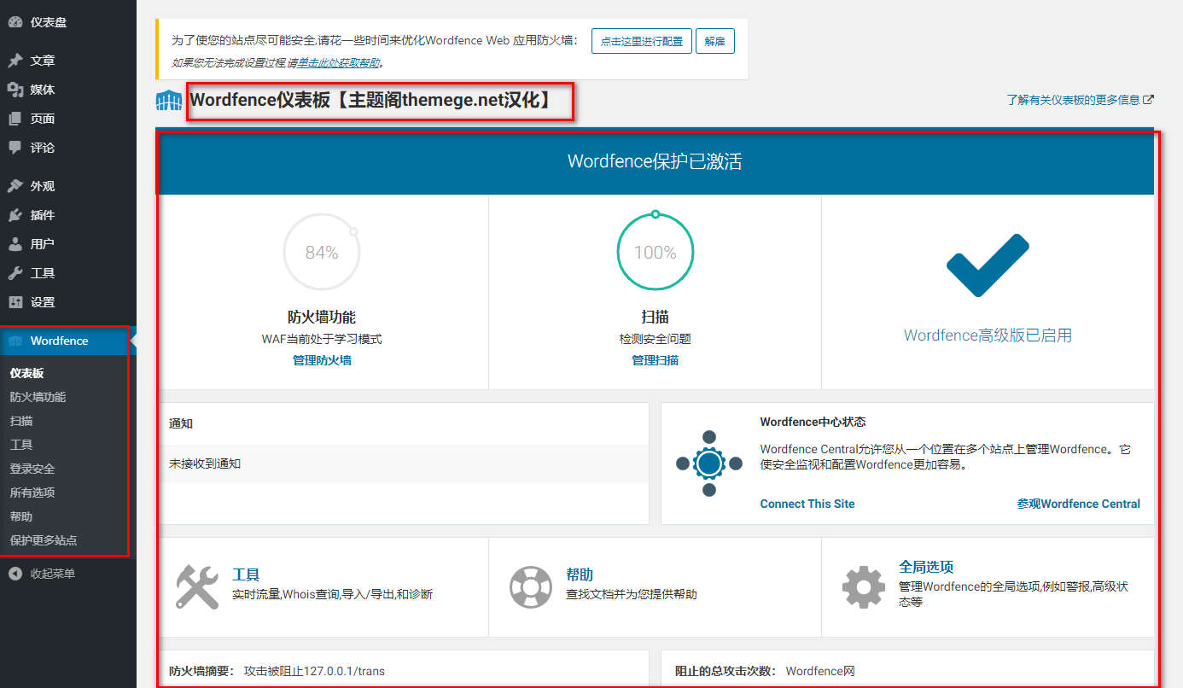Open the 全局选项 heading link

click(926, 567)
